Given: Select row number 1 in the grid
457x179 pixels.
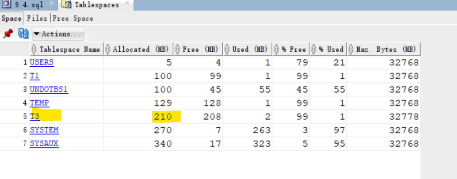Looking at the screenshot, I should (x=25, y=63).
